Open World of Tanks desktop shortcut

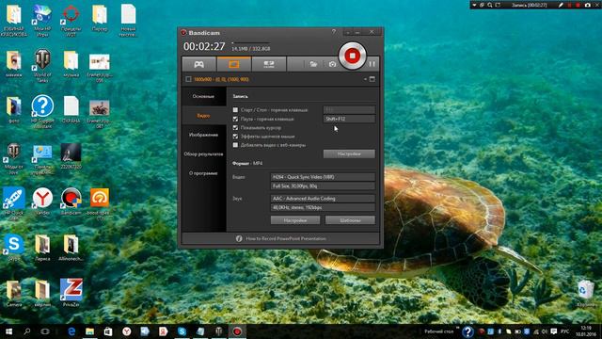[x=42, y=65]
